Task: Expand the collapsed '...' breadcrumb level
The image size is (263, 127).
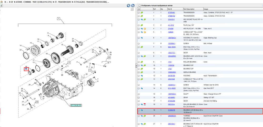Action: 7,2
